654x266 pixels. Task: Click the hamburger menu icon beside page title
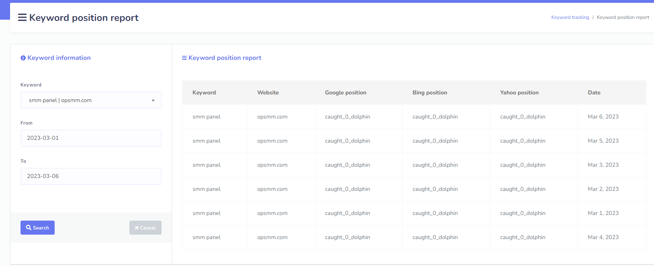[x=22, y=17]
